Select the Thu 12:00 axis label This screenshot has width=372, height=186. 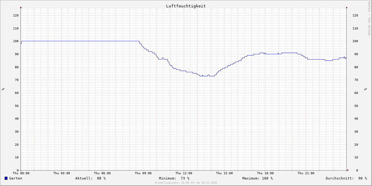[184, 173]
